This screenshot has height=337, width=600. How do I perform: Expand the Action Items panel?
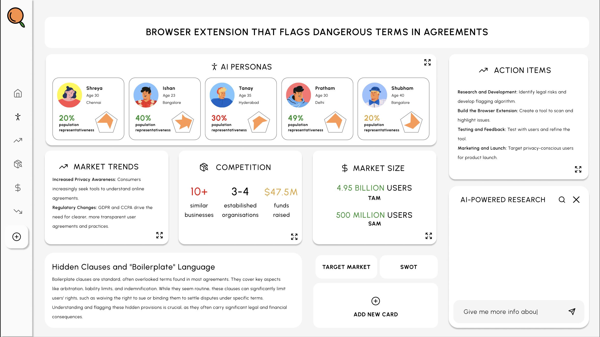(x=578, y=169)
